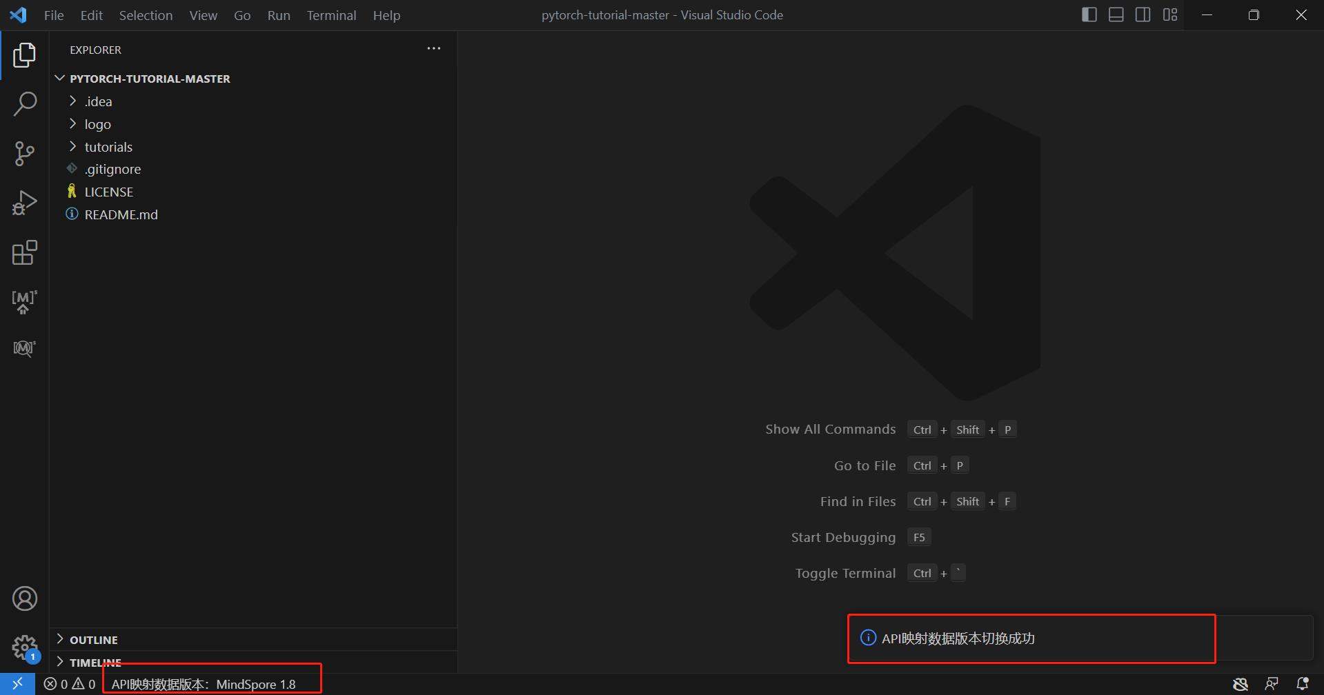Click the status bar icon left of feedback

(x=1241, y=684)
